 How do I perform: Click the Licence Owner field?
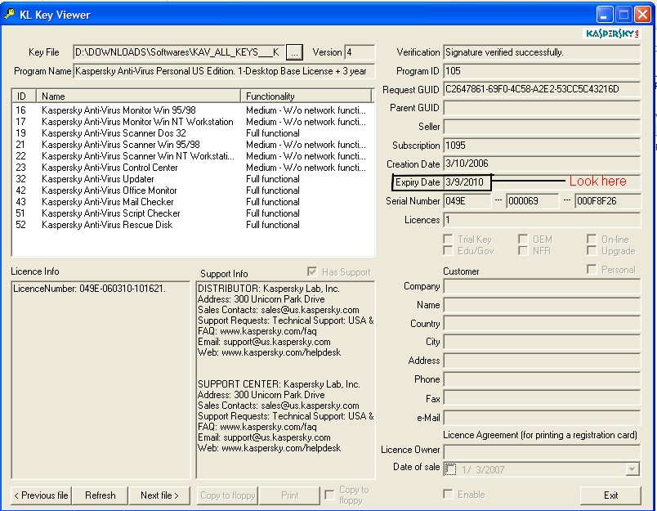(542, 452)
